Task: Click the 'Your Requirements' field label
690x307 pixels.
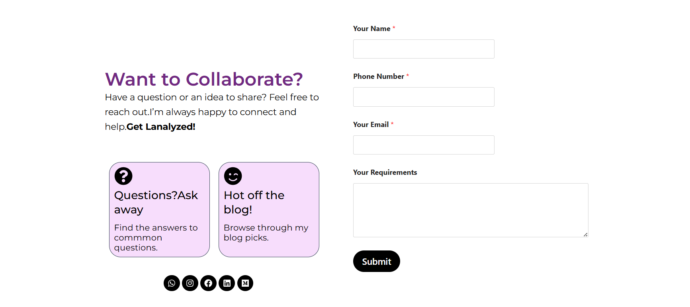Action: pos(385,172)
